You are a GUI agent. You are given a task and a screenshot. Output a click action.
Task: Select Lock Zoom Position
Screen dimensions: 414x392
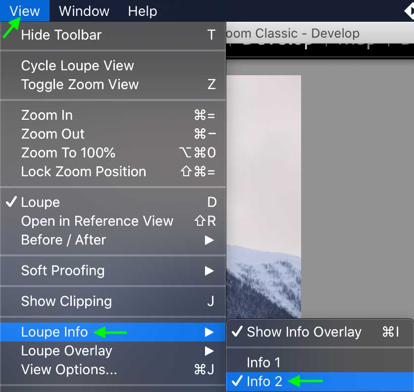[x=113, y=172]
